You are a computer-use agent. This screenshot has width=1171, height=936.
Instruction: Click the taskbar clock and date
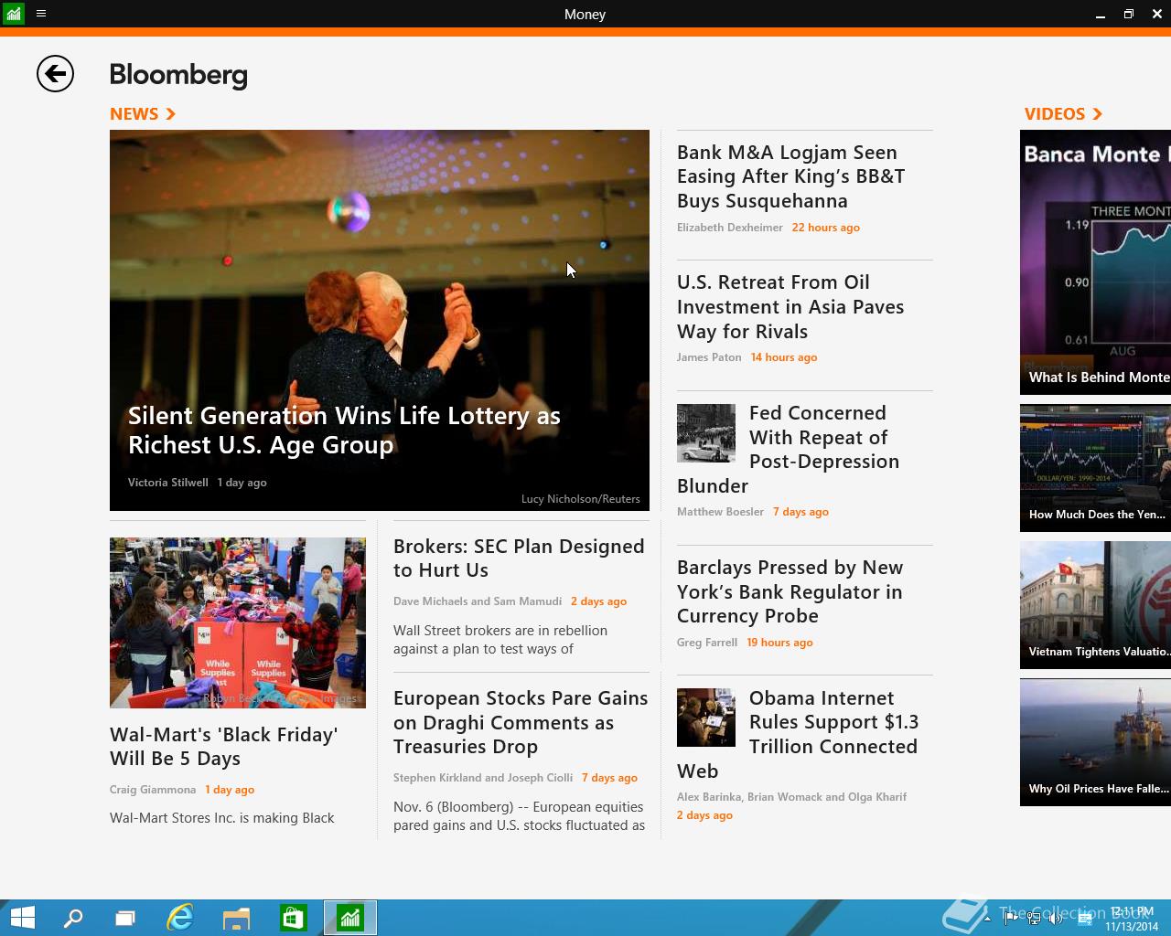point(1133,918)
